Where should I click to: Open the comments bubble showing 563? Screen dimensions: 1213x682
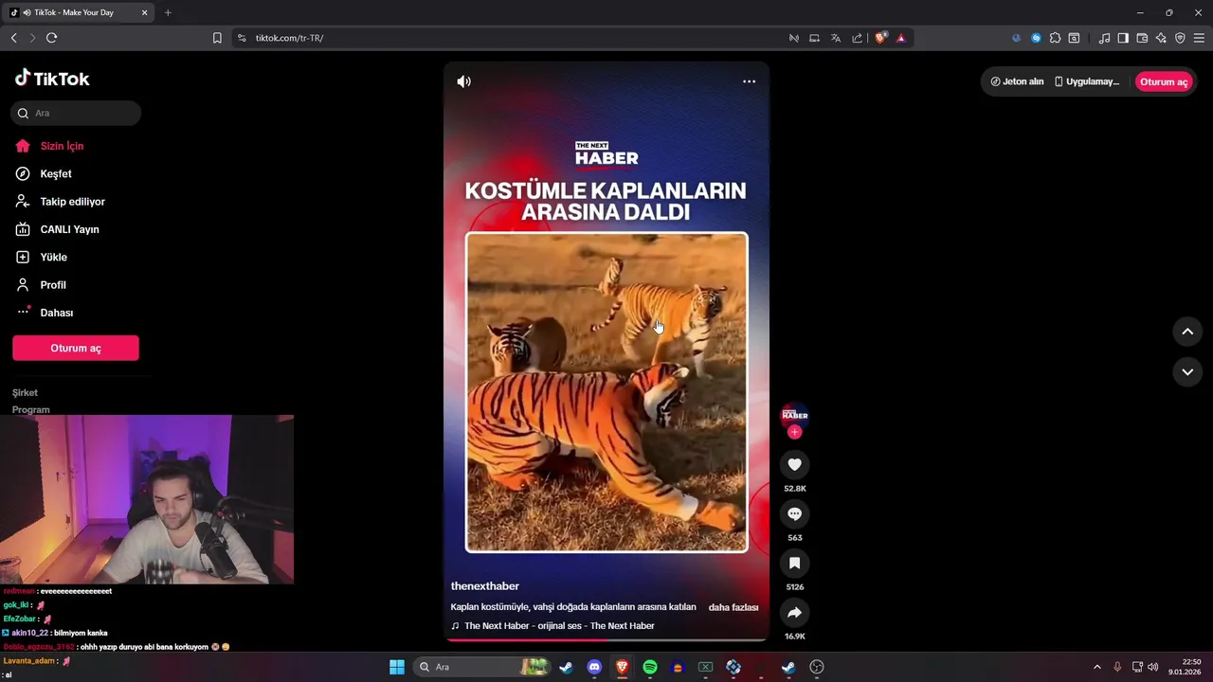point(794,513)
